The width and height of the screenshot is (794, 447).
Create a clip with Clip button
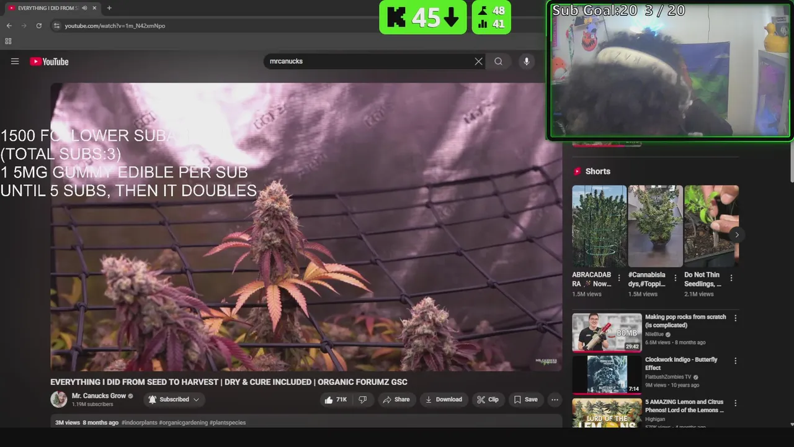[488, 400]
